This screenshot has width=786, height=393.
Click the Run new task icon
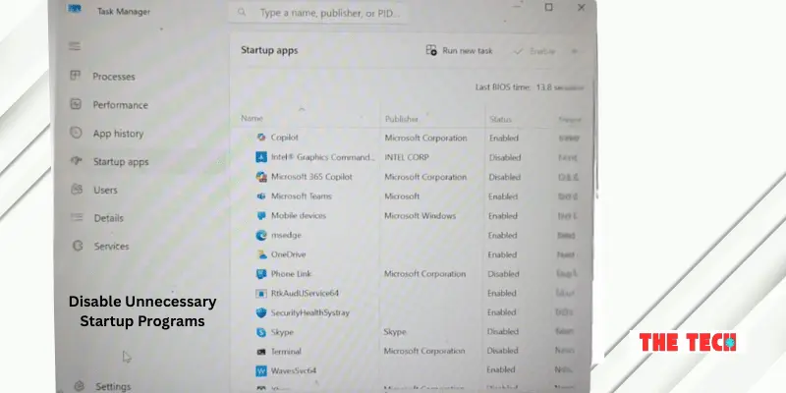431,50
